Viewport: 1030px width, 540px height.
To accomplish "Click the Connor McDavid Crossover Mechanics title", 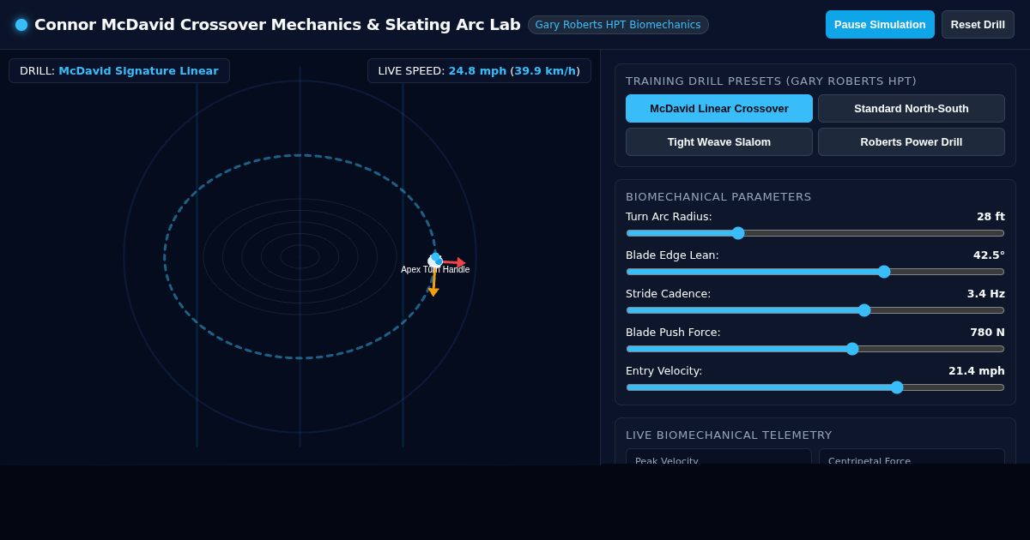I will [277, 25].
